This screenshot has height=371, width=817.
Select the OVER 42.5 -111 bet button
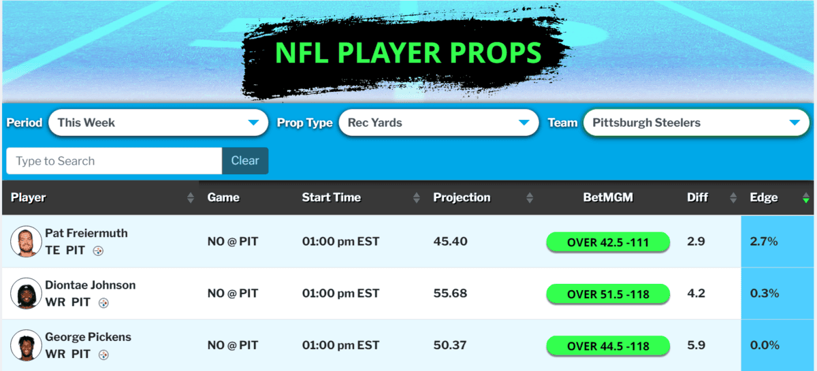tap(608, 242)
